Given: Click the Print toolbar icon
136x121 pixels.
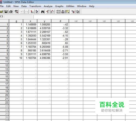Looking at the screenshot, I should (11, 12).
